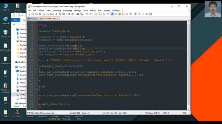Click the Save All toolbar icon
222x124 pixels.
pyautogui.click(x=40, y=14)
